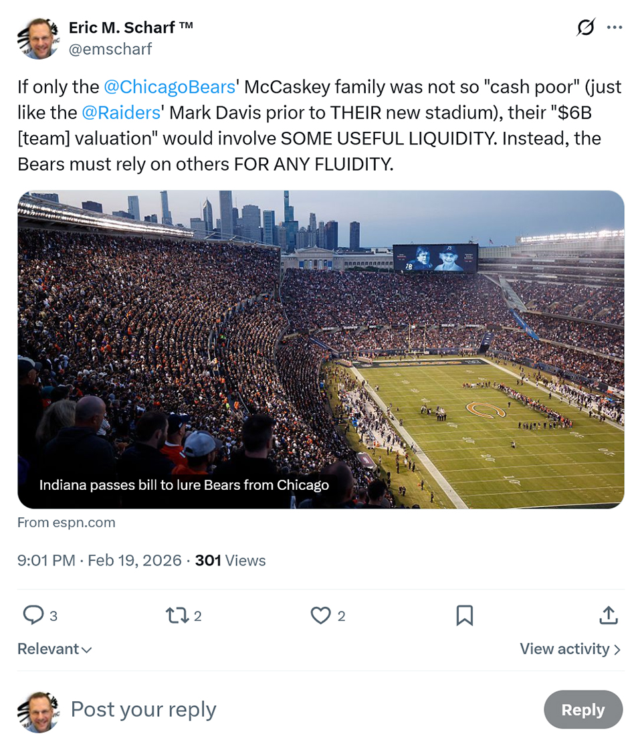Image resolution: width=642 pixels, height=736 pixels.
Task: Click the reply speech bubble icon
Action: pyautogui.click(x=33, y=615)
